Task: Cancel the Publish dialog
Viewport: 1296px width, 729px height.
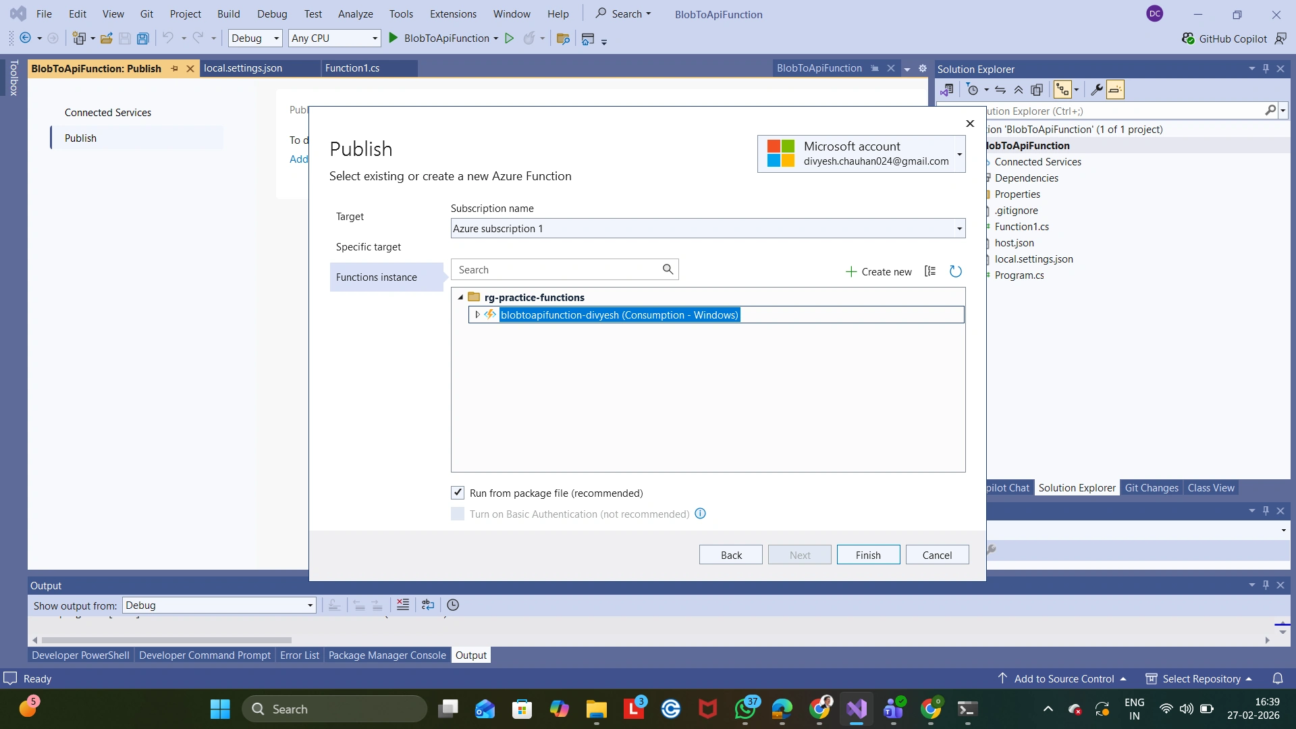Action: [937, 555]
